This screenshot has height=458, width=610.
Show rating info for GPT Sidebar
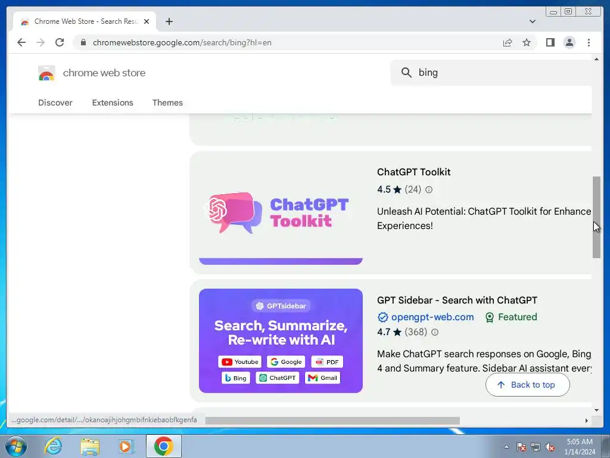435,332
